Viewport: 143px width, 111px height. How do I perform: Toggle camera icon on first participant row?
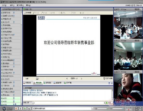tap(14, 12)
